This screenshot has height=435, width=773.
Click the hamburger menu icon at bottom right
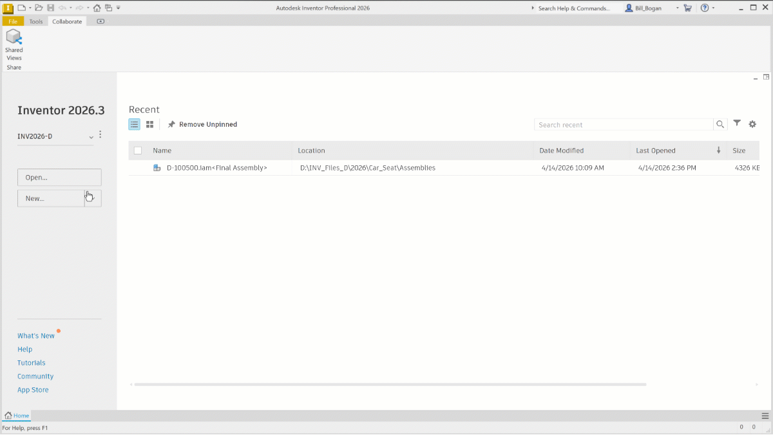click(x=765, y=416)
